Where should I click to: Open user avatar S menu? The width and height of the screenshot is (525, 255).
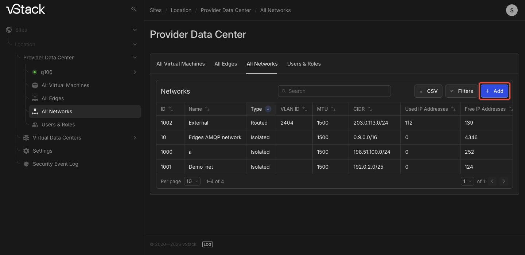coord(512,10)
